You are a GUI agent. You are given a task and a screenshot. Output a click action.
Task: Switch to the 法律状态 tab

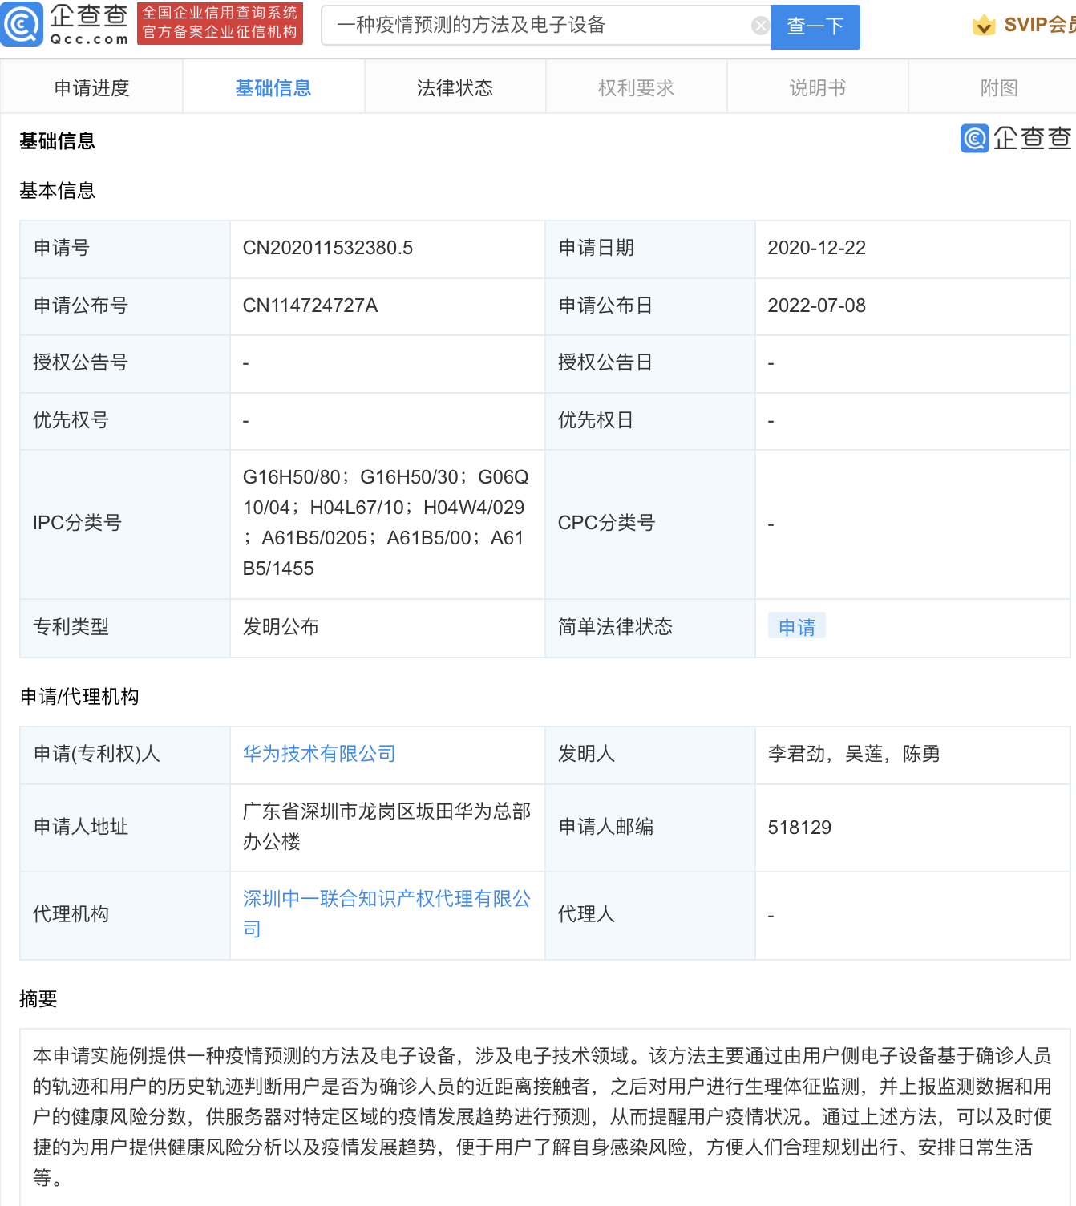[x=455, y=87]
